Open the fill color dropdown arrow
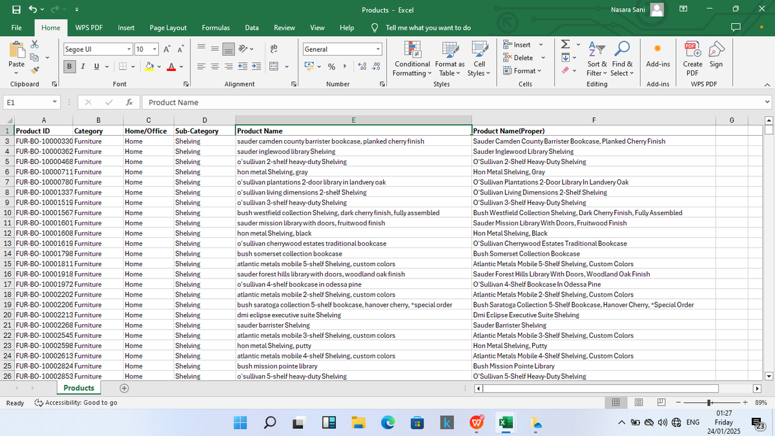Screen dimensions: 775x436 coord(159,67)
